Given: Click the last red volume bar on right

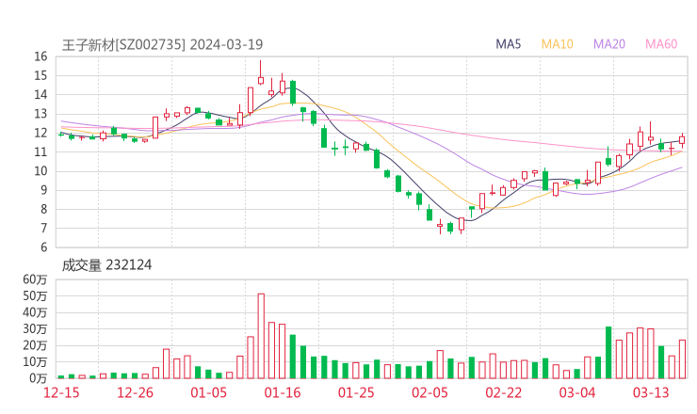Looking at the screenshot, I should tap(682, 359).
